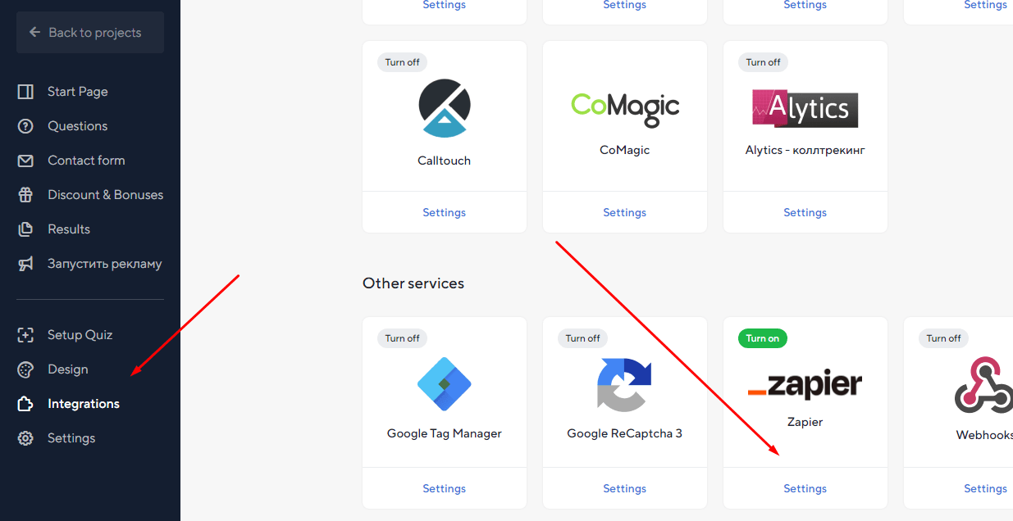The image size is (1013, 521).
Task: Click the Alytics logo
Action: [805, 108]
